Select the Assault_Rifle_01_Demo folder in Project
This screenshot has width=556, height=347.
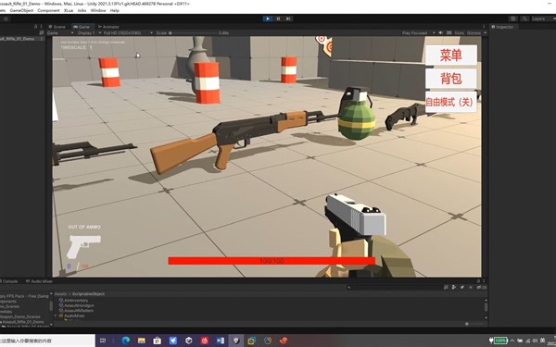point(23,322)
